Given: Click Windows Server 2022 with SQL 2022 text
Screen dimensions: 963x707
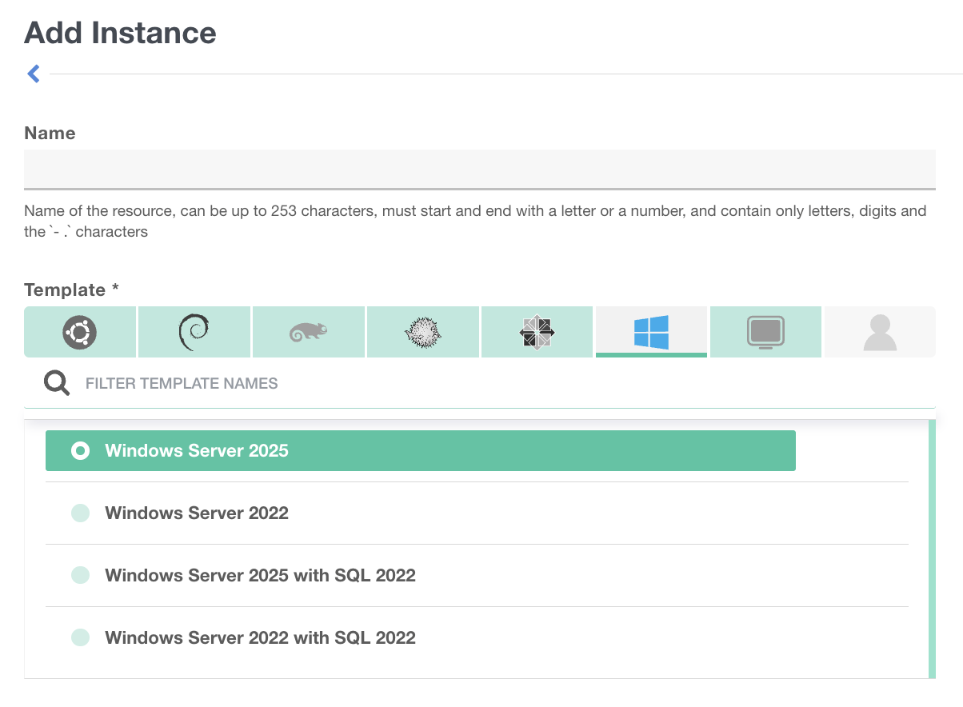Looking at the screenshot, I should (260, 637).
